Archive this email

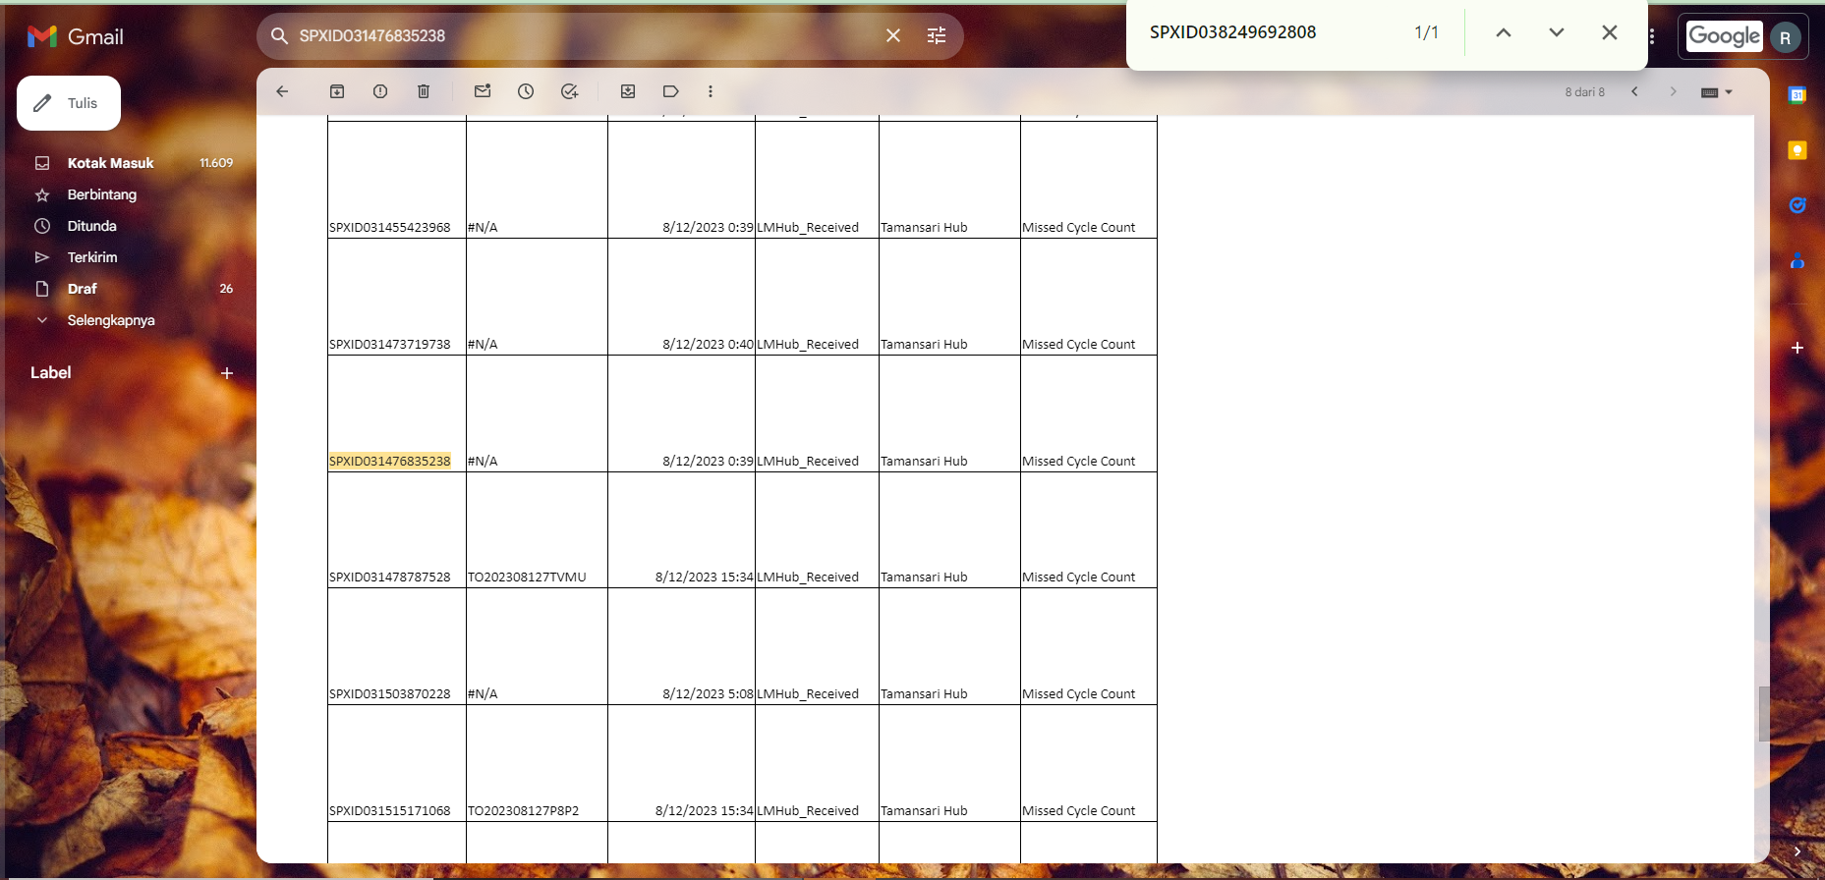point(337,91)
